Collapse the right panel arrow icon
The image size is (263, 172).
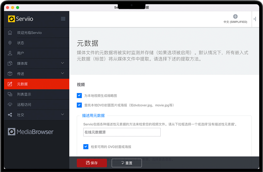click(255, 19)
